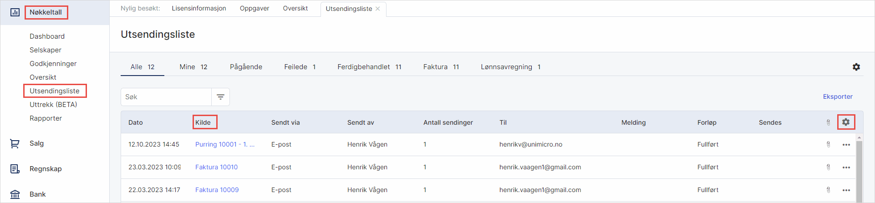Click into the Søk search field

pos(166,97)
